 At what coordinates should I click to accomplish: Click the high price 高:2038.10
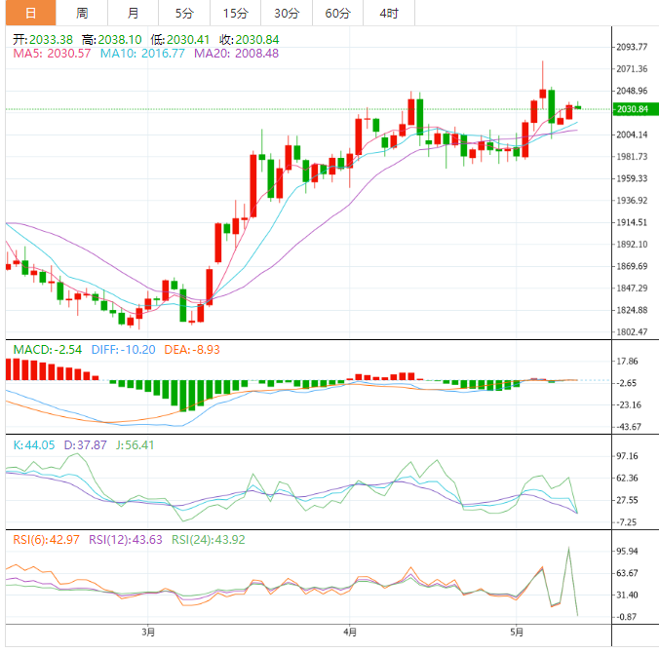112,40
